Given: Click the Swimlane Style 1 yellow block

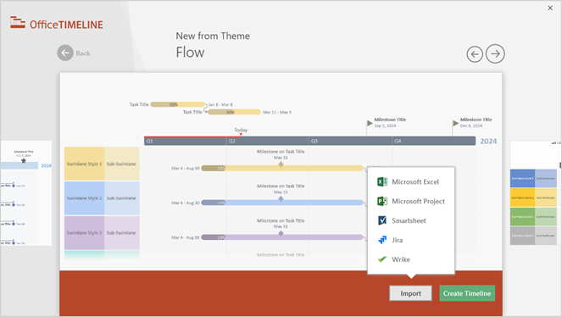Looking at the screenshot, I should click(84, 164).
